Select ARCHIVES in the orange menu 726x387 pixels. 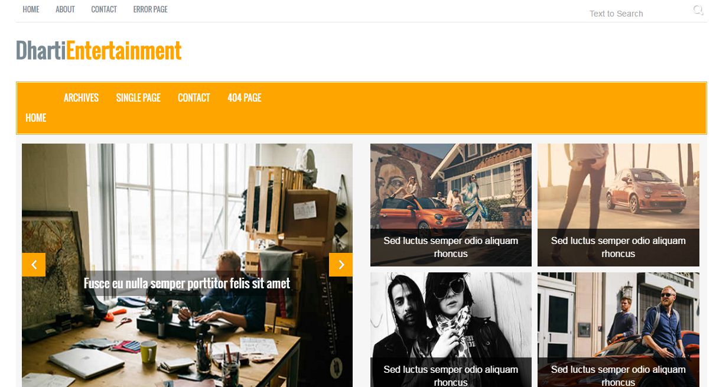[81, 97]
